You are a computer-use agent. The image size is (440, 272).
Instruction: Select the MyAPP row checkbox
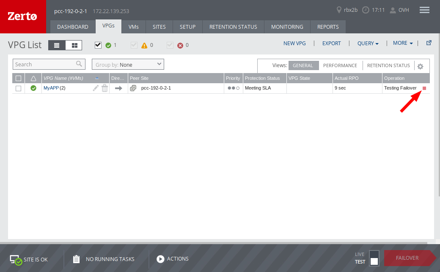coord(18,88)
